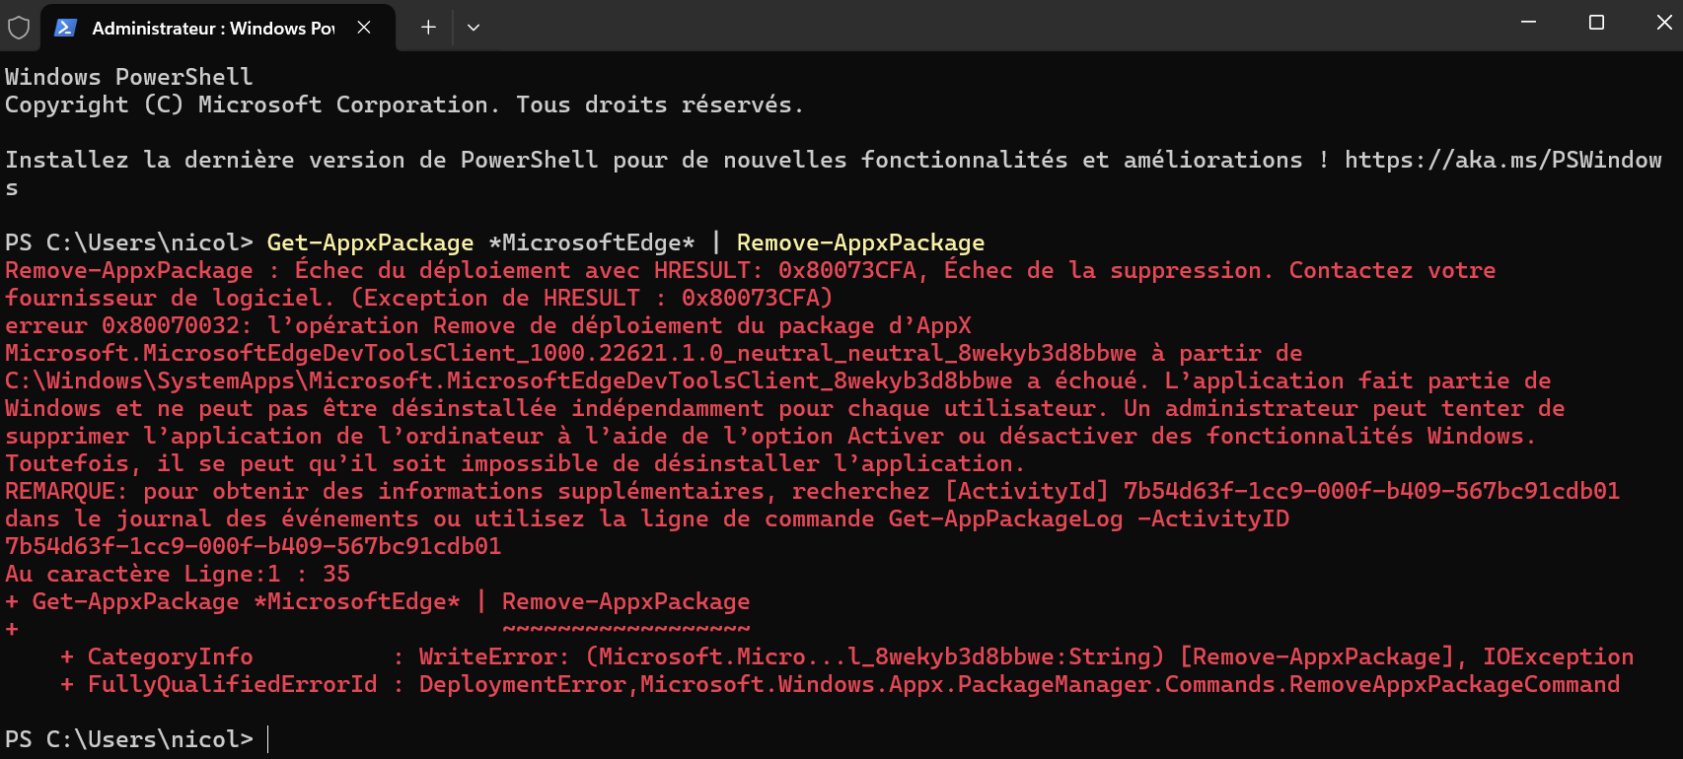Click the Get-AppPackageLog command text

click(x=1005, y=518)
